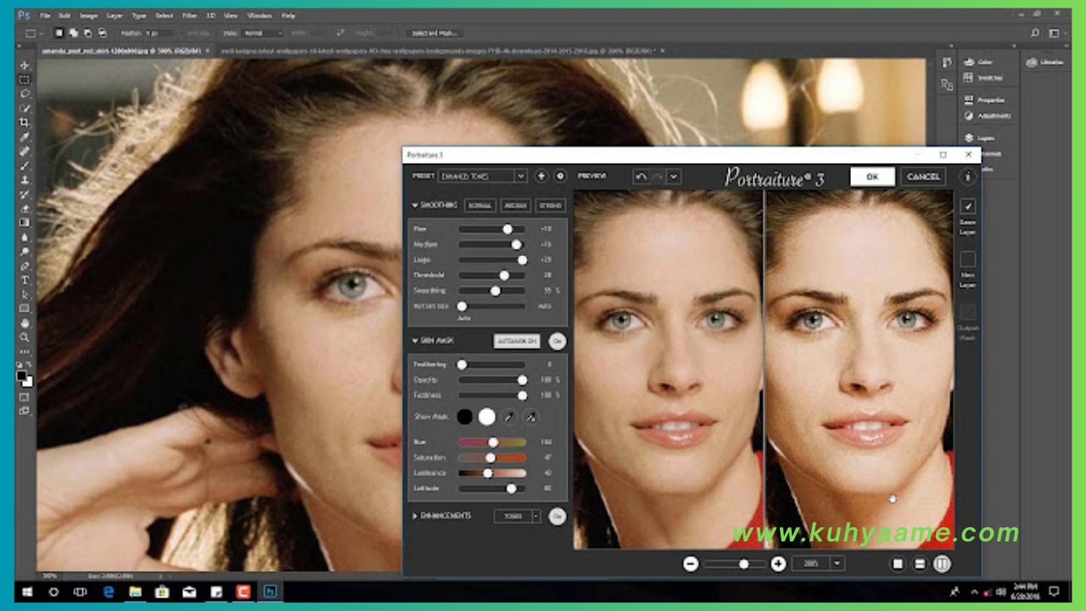Click OK in Portraiture dialog

[x=872, y=177]
